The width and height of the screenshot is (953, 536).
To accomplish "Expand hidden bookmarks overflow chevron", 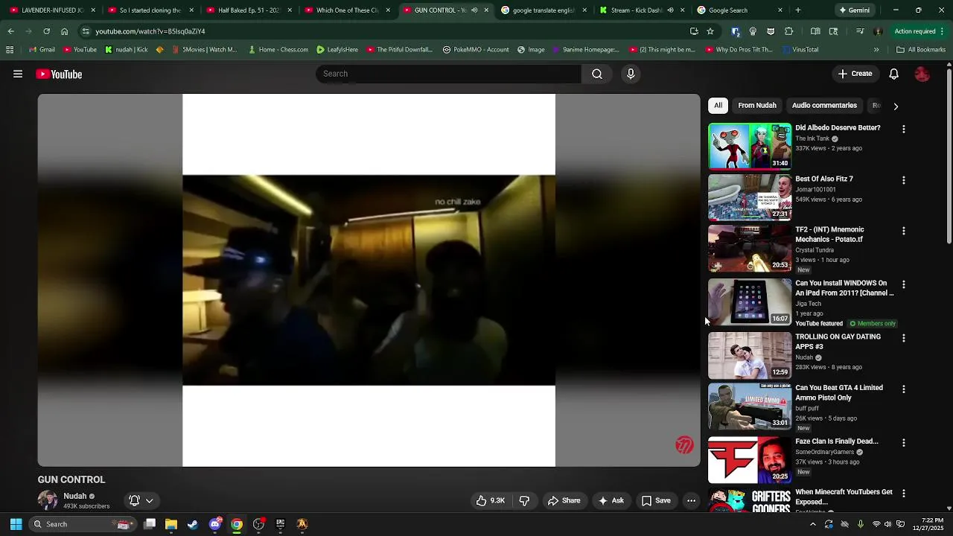I will 876,50.
